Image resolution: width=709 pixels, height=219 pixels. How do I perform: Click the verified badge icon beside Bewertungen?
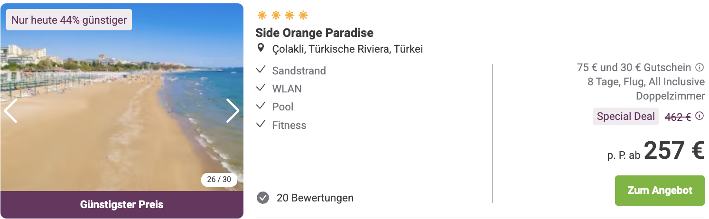tap(263, 198)
